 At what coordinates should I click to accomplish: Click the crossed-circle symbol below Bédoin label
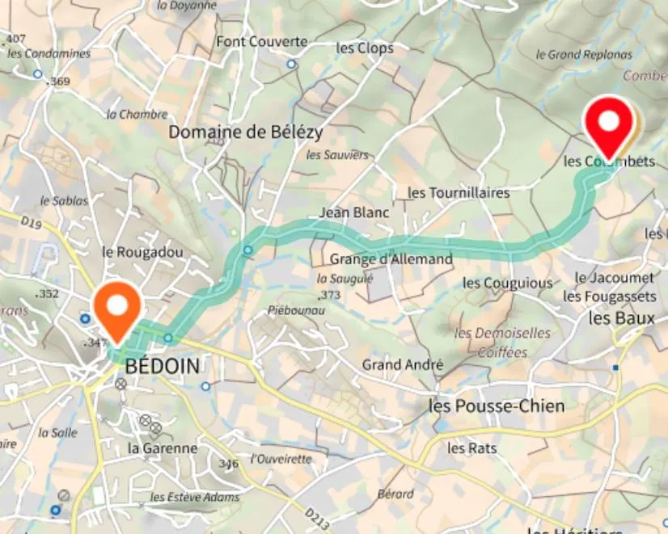pos(121,385)
